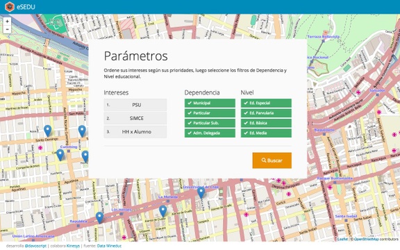Screen dimensions: 400x250
Task: Zoom in with the map plus button
Action: (x=7, y=22)
